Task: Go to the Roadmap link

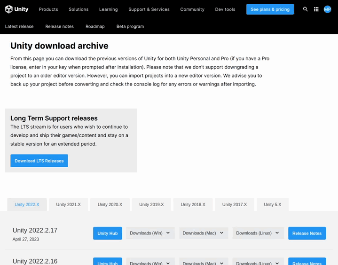Action: (95, 26)
